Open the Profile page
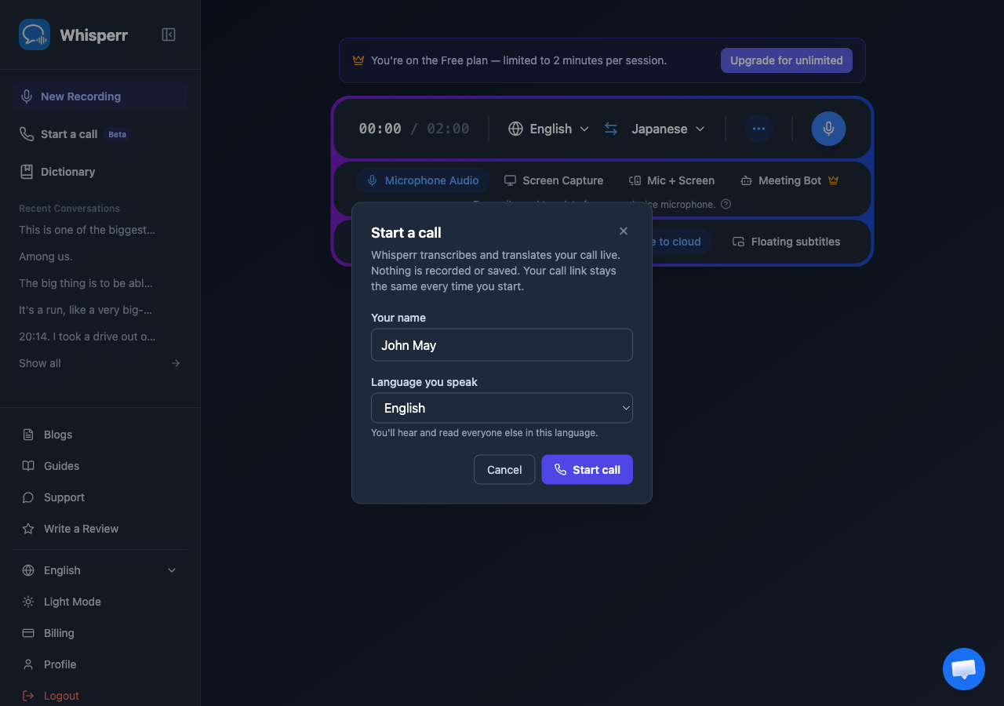 click(100, 664)
